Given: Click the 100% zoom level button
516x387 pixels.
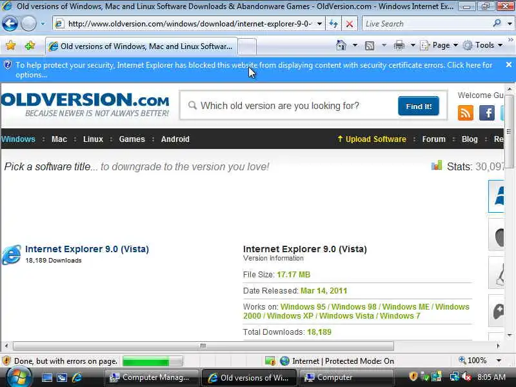Looking at the screenshot, I should pyautogui.click(x=473, y=361).
